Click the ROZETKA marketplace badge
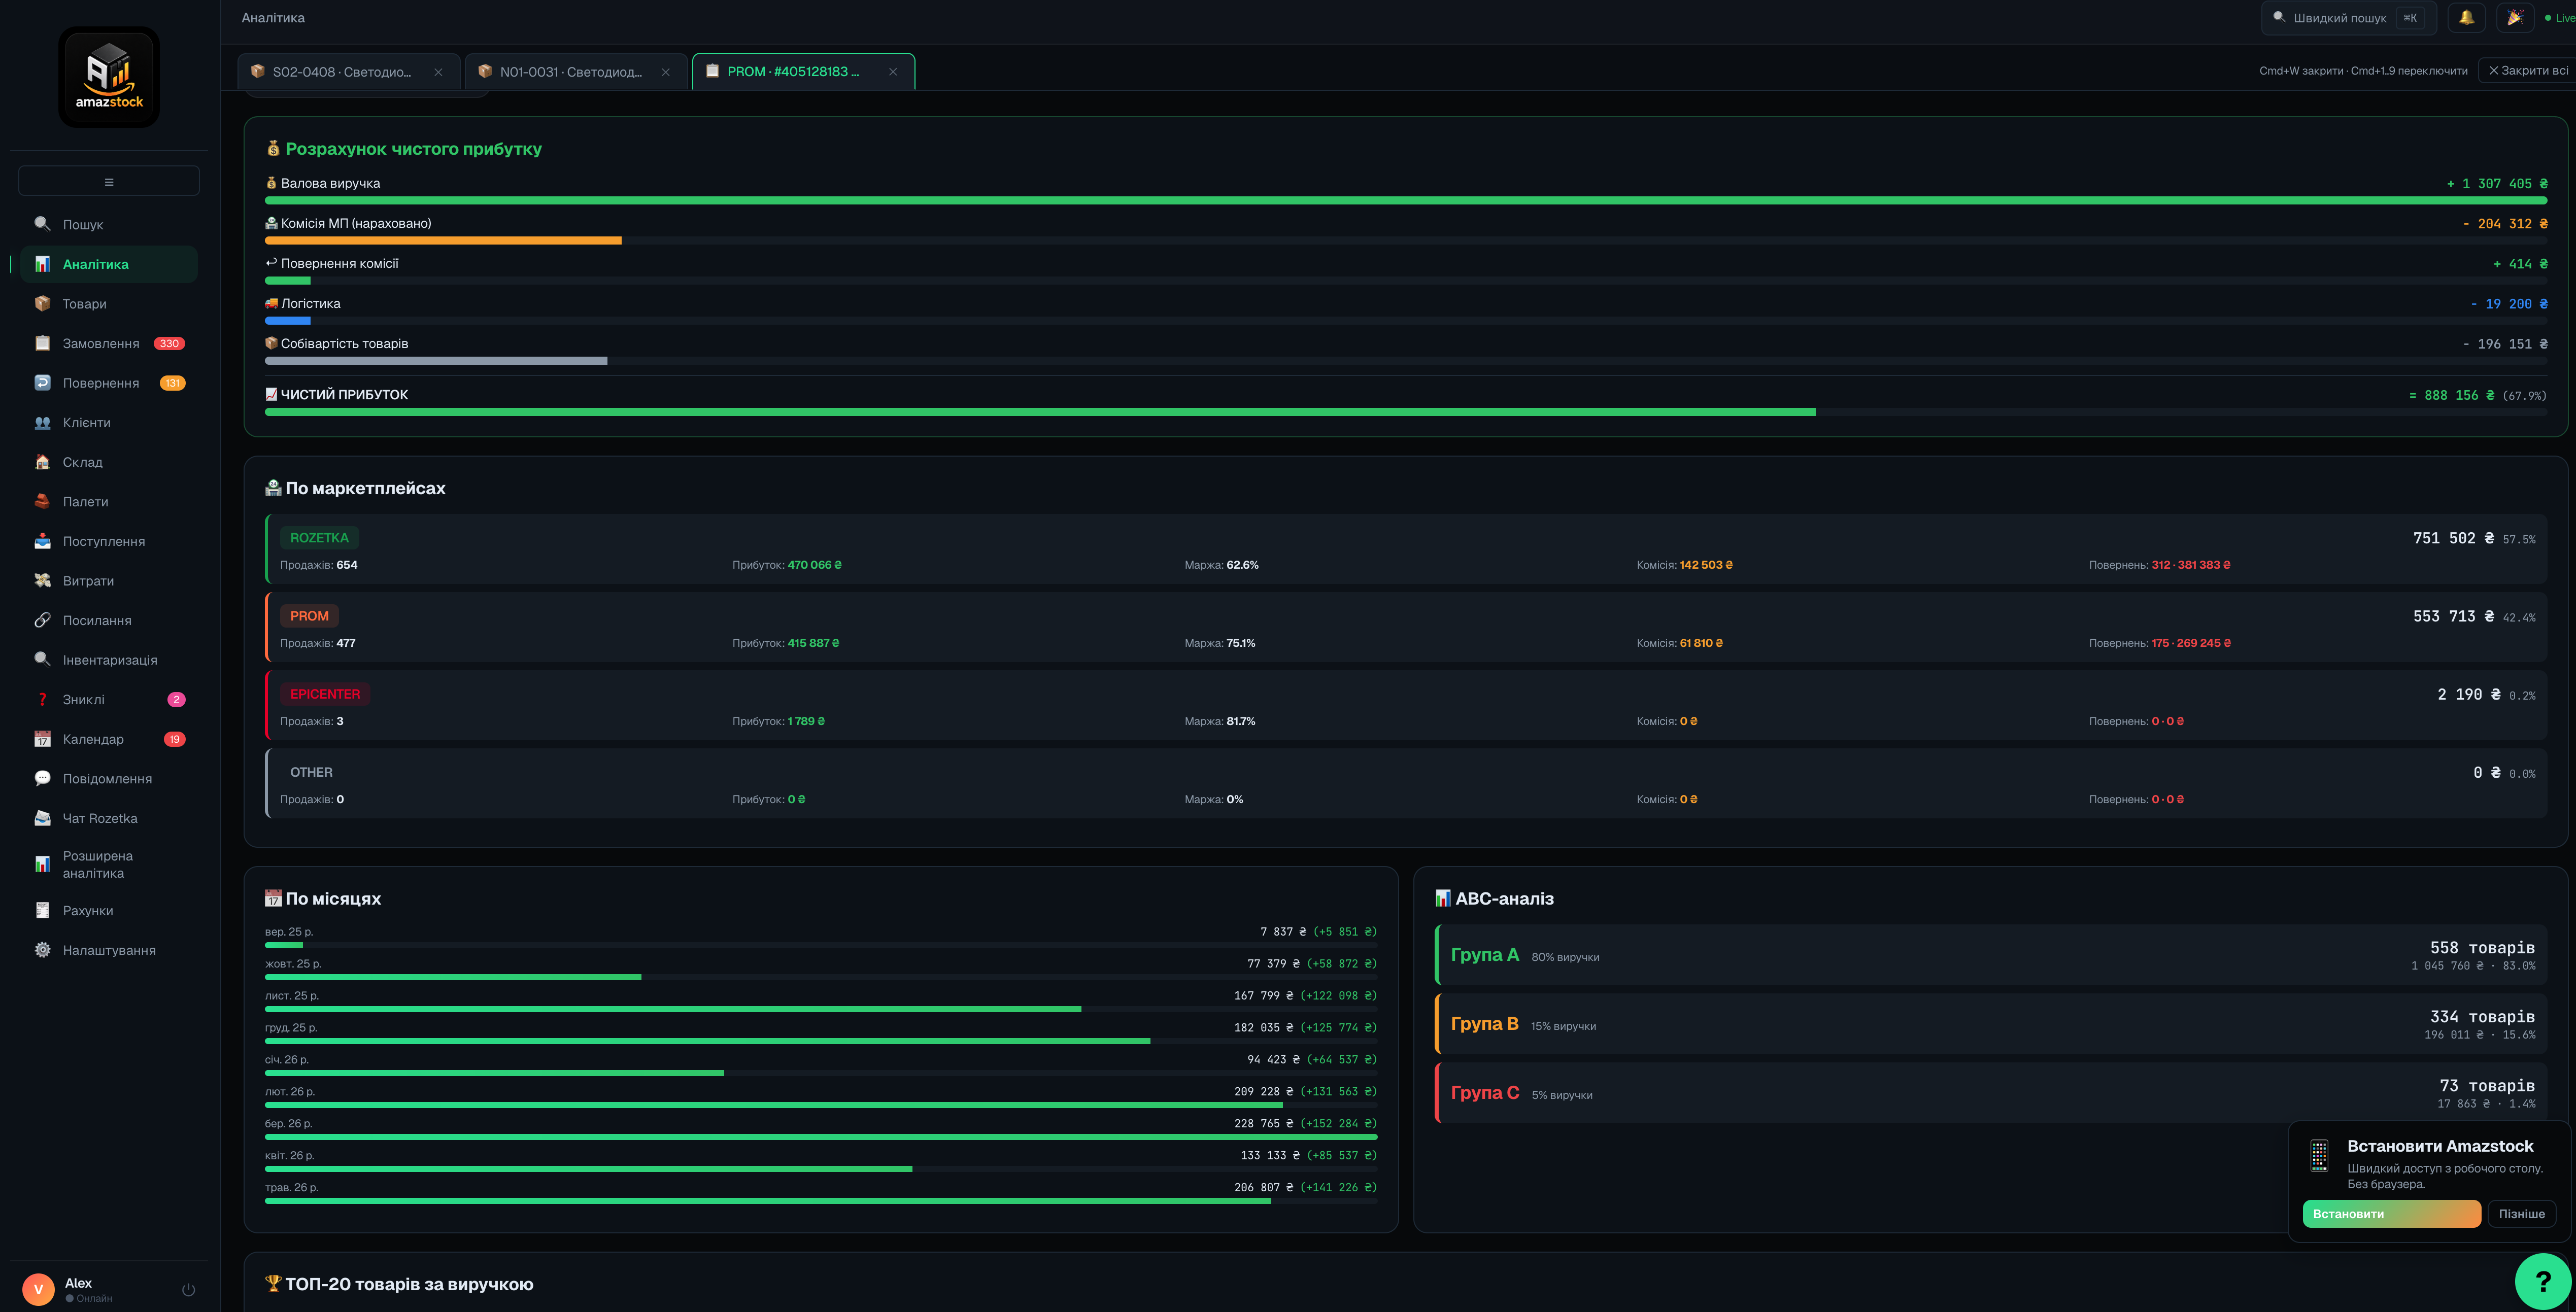The image size is (2576, 1312). pyautogui.click(x=319, y=538)
